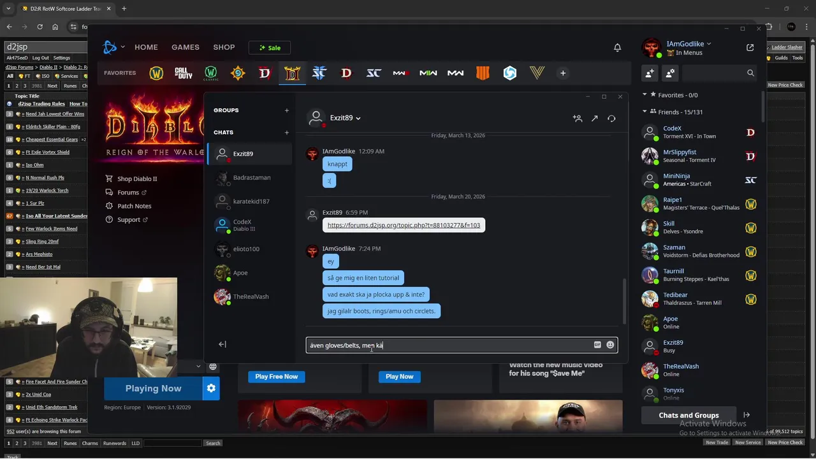816x459 pixels.
Task: Click the Play Free Now button
Action: (276, 377)
